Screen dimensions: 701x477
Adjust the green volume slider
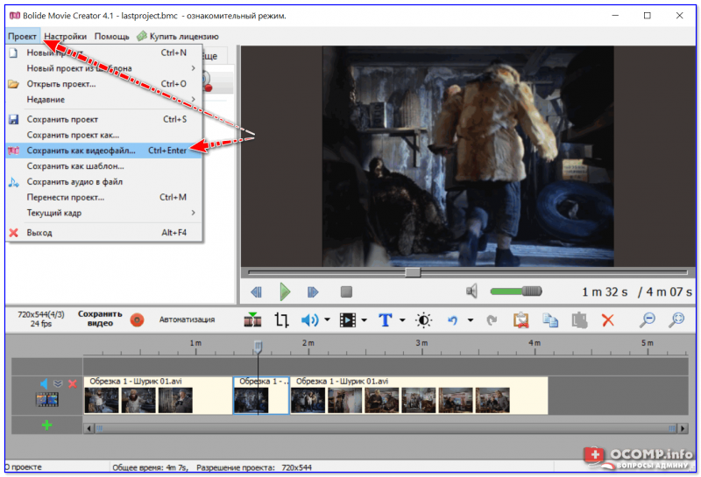[516, 291]
